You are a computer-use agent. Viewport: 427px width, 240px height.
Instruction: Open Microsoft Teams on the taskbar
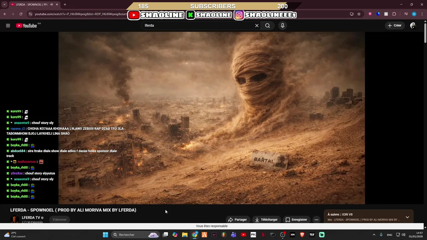234,235
